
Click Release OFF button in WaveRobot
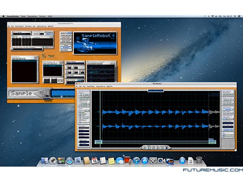click(x=228, y=100)
